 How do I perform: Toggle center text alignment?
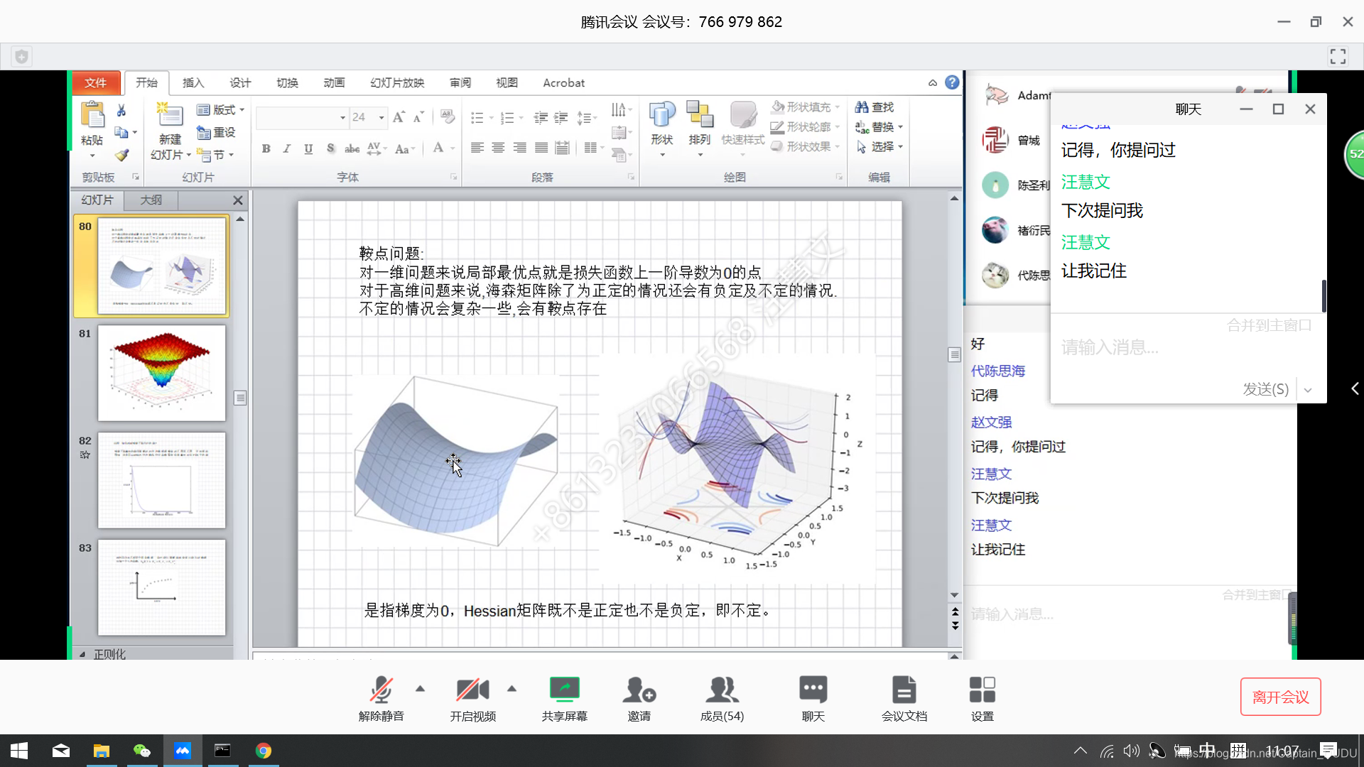click(499, 148)
